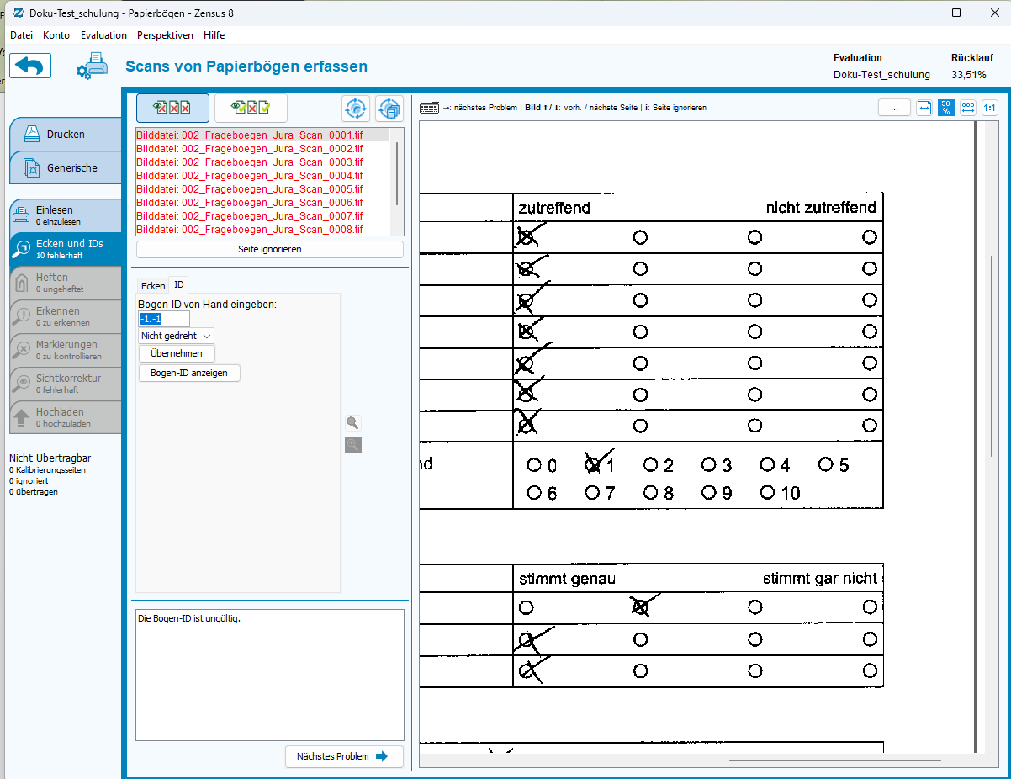Expand the 'Ecken und IDs' sidebar step
The height and width of the screenshot is (779, 1011).
point(66,249)
